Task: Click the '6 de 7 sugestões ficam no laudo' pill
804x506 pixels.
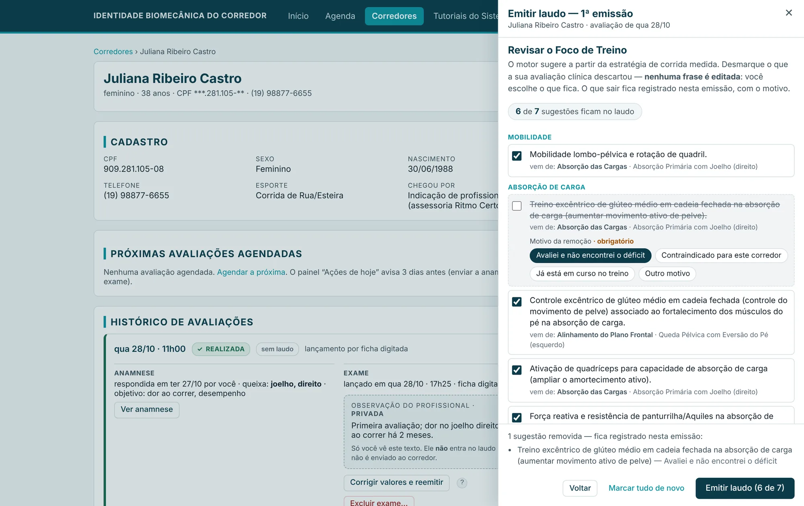Action: pyautogui.click(x=575, y=111)
